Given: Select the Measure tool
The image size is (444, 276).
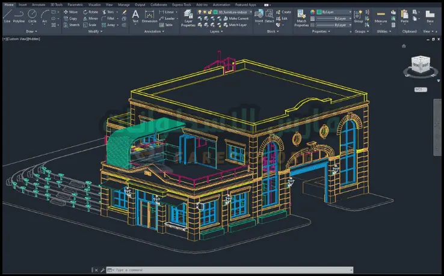Looking at the screenshot, I should (x=381, y=16).
